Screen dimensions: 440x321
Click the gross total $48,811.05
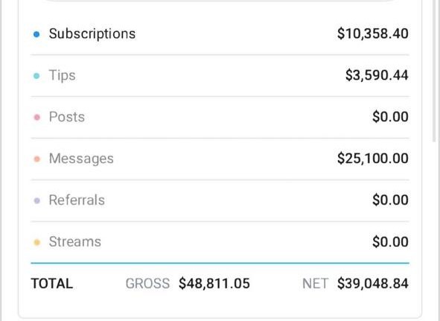pos(214,283)
